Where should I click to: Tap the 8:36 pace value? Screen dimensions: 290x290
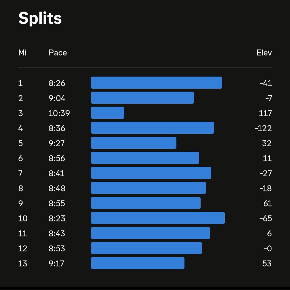(x=57, y=128)
